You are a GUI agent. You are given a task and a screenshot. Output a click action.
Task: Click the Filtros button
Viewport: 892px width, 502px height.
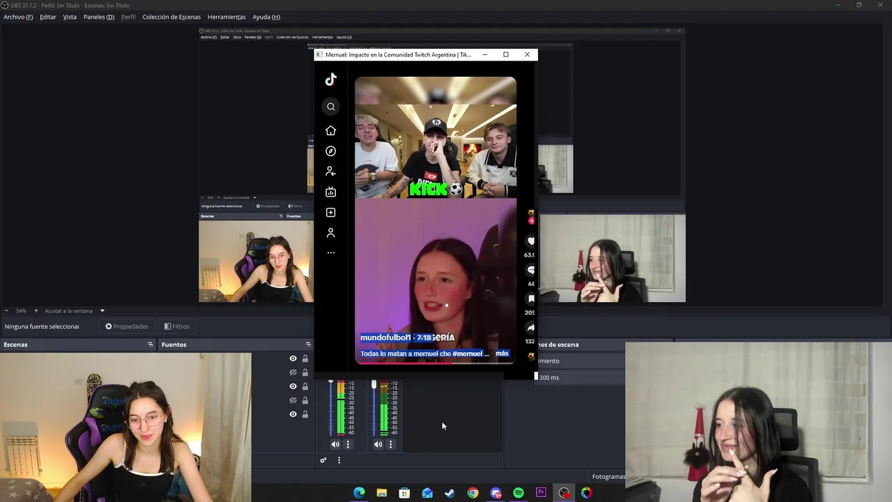[177, 326]
